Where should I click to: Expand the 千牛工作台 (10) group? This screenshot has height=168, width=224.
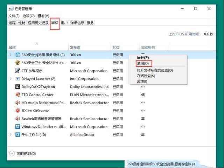click(10, 135)
